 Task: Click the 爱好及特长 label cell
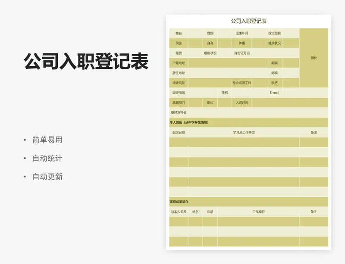179,112
